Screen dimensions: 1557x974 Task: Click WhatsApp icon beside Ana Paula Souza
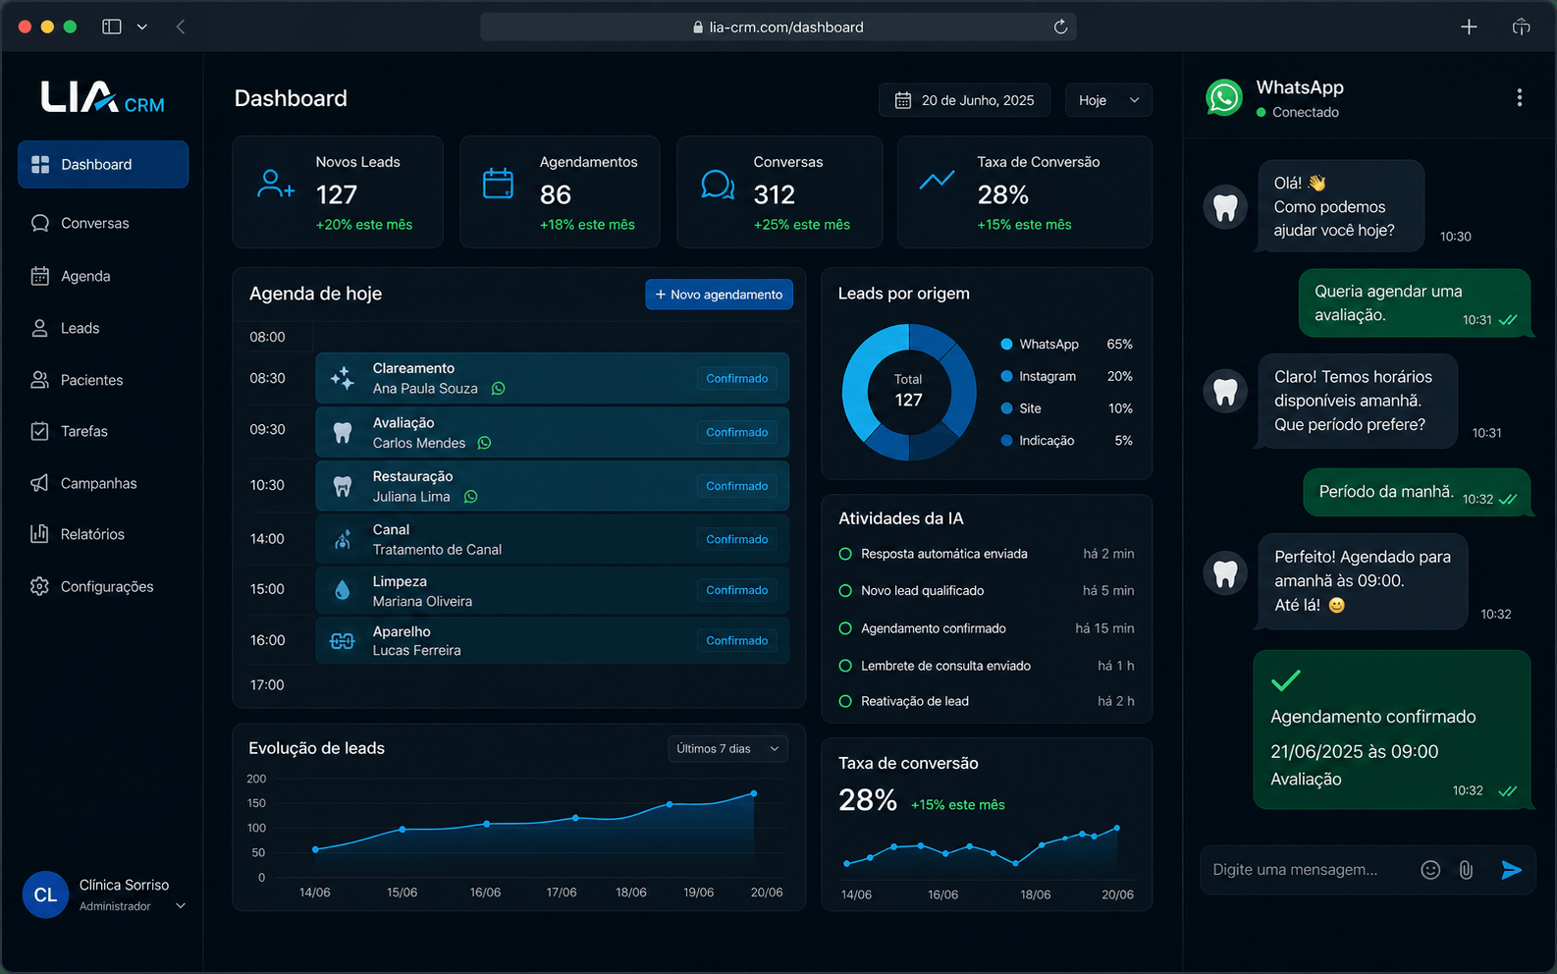(x=499, y=389)
